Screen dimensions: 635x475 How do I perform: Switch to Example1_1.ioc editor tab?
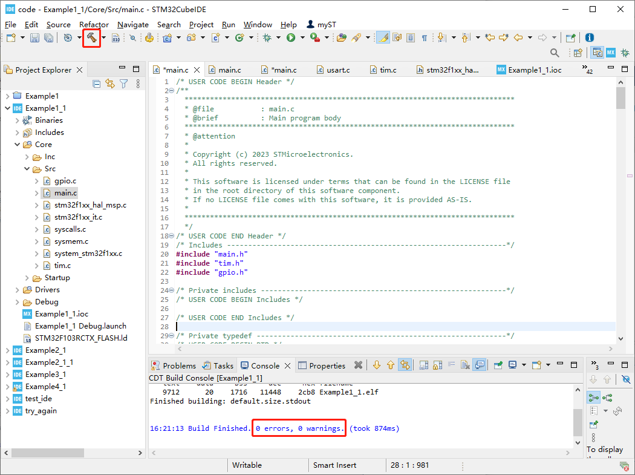click(x=529, y=70)
